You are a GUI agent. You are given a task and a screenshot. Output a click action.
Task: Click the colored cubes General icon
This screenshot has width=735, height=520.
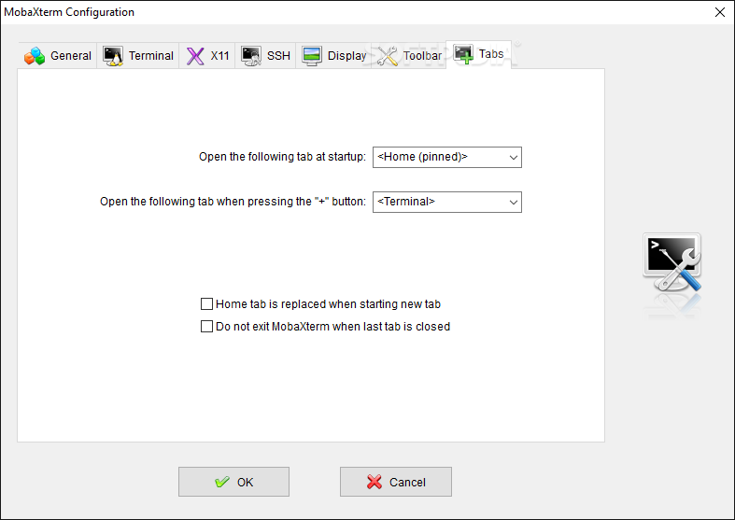click(x=35, y=56)
